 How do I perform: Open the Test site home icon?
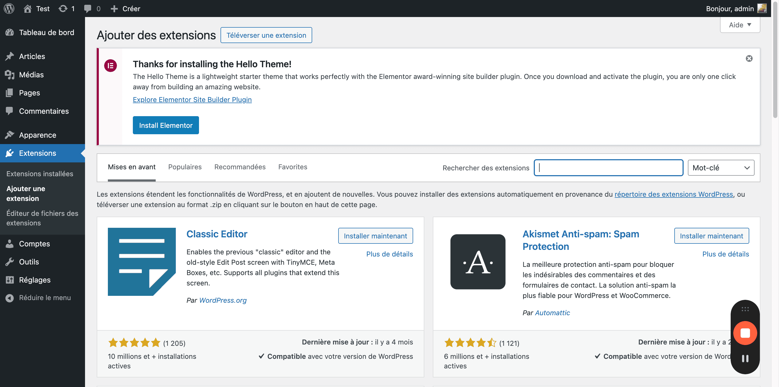click(28, 9)
